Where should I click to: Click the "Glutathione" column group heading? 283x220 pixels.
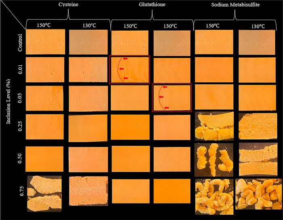(152, 4)
